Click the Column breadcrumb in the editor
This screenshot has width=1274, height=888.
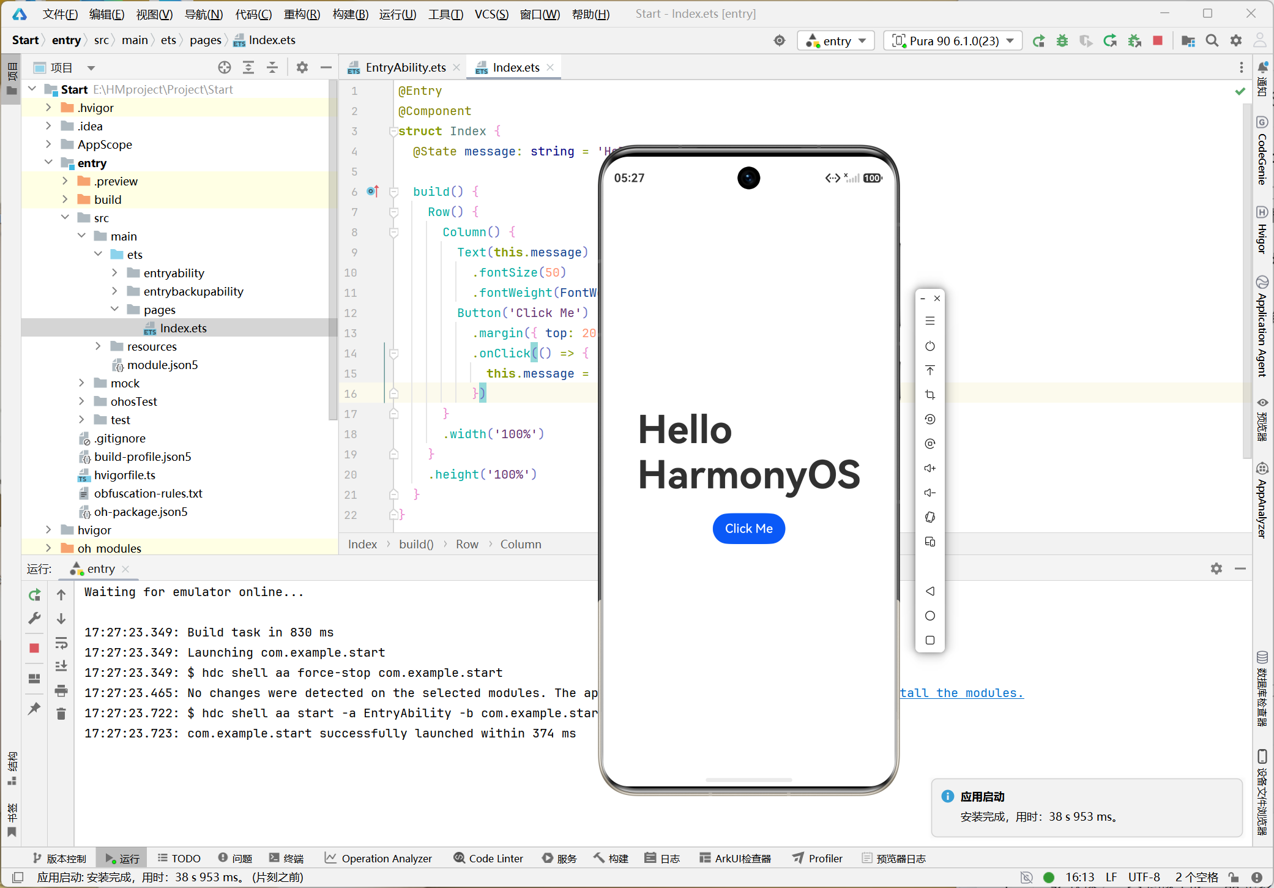point(521,544)
